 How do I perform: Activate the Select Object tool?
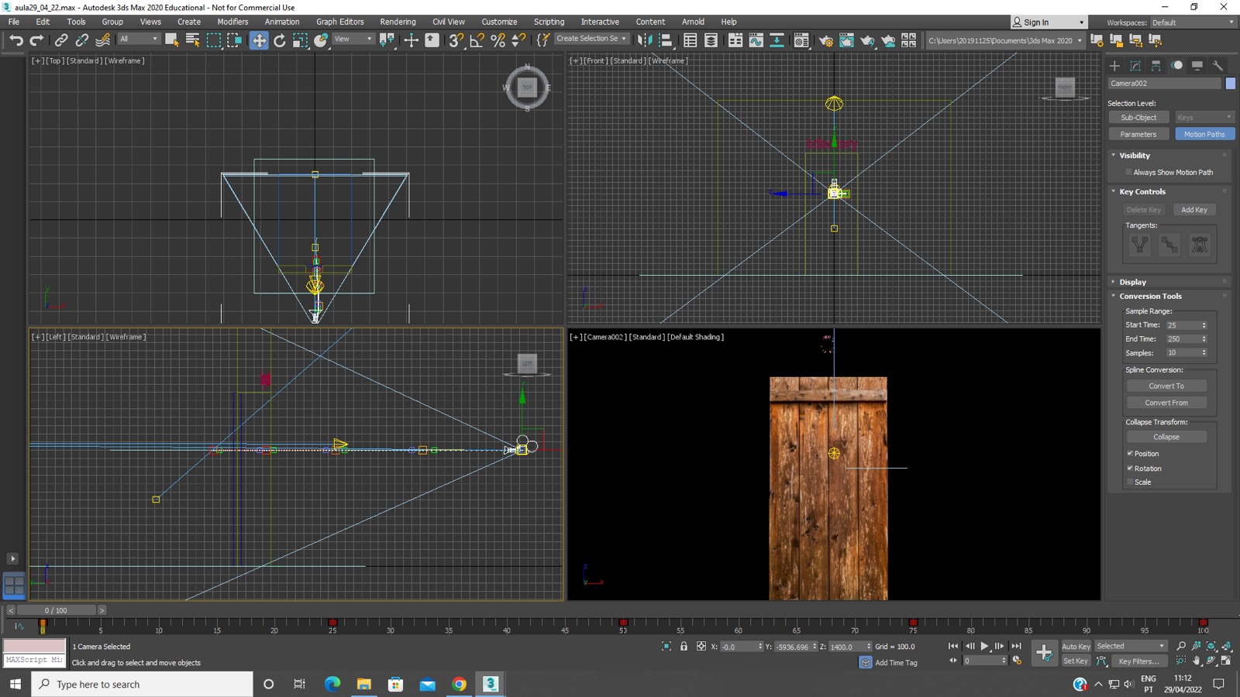[x=172, y=40]
